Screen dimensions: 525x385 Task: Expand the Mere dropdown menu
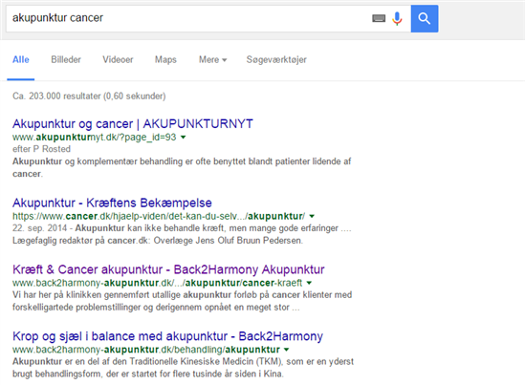coord(212,59)
